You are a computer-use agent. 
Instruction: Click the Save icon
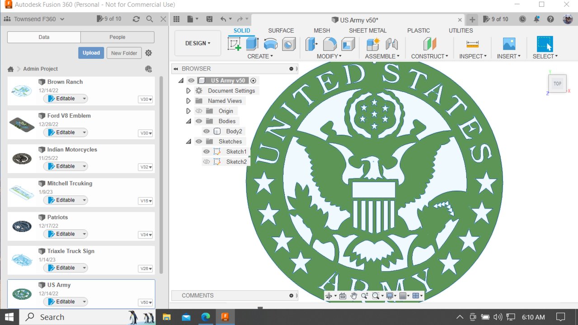click(x=209, y=19)
